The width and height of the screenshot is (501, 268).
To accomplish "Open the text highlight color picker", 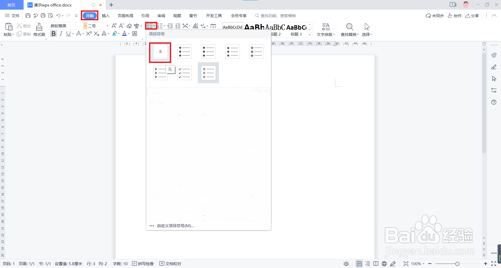I will 119,34.
